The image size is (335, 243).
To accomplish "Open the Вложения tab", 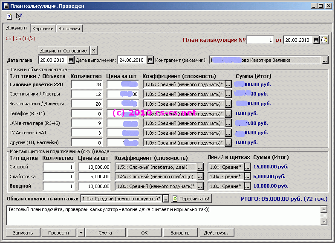I will (69, 29).
